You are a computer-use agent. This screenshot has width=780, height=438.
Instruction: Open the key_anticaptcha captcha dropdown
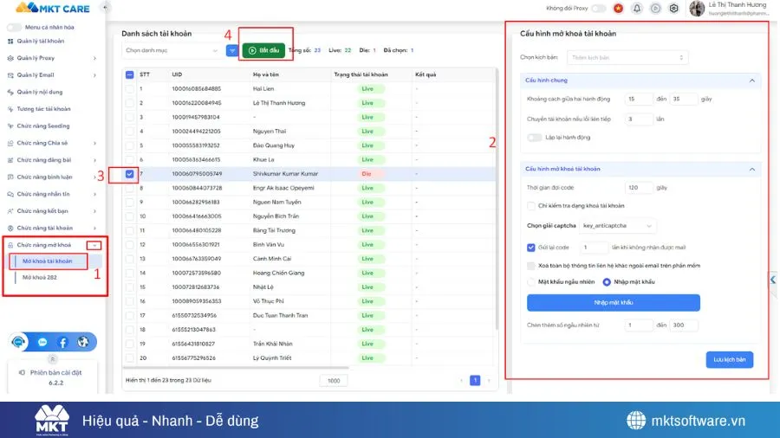(617, 226)
